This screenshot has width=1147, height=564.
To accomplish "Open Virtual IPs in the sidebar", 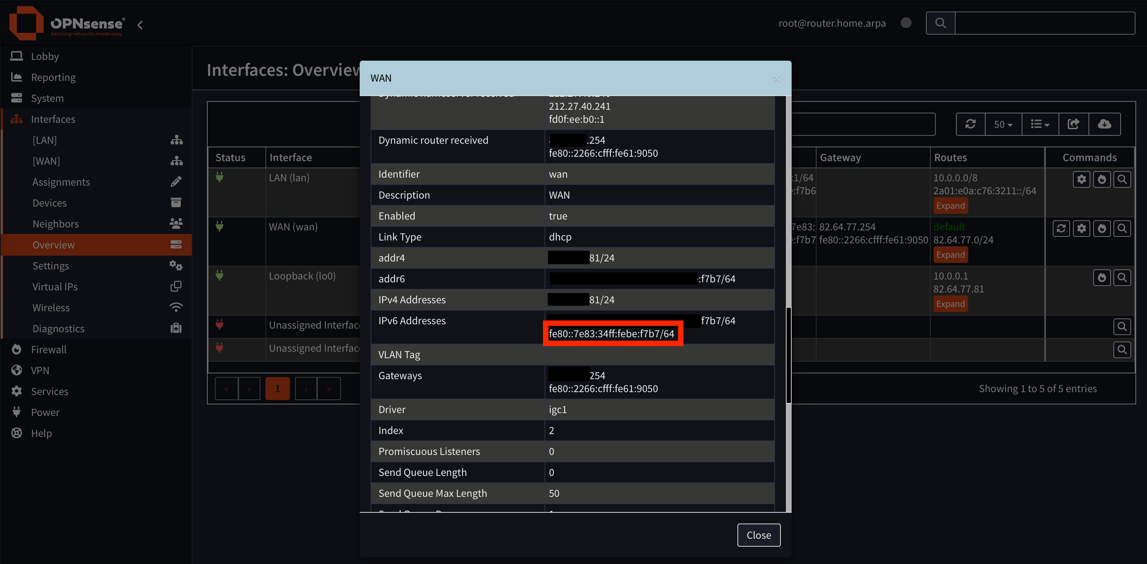I will coord(55,287).
